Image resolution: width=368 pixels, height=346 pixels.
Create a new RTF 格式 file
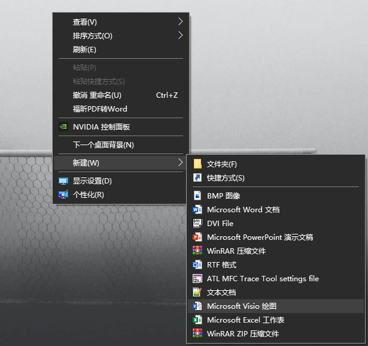coord(276,265)
